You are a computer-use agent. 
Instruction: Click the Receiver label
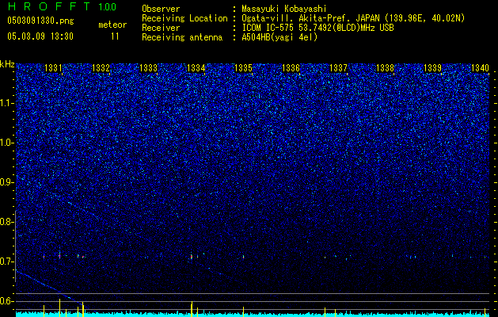pos(161,28)
